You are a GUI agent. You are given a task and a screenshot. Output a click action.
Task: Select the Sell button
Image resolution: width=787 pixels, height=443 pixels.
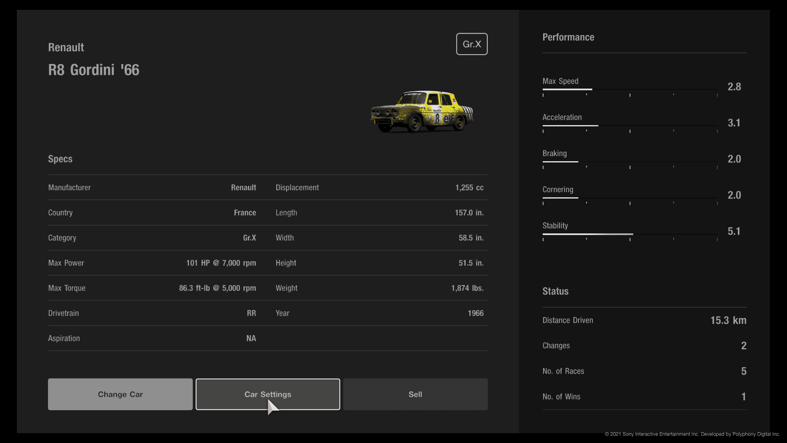click(415, 394)
